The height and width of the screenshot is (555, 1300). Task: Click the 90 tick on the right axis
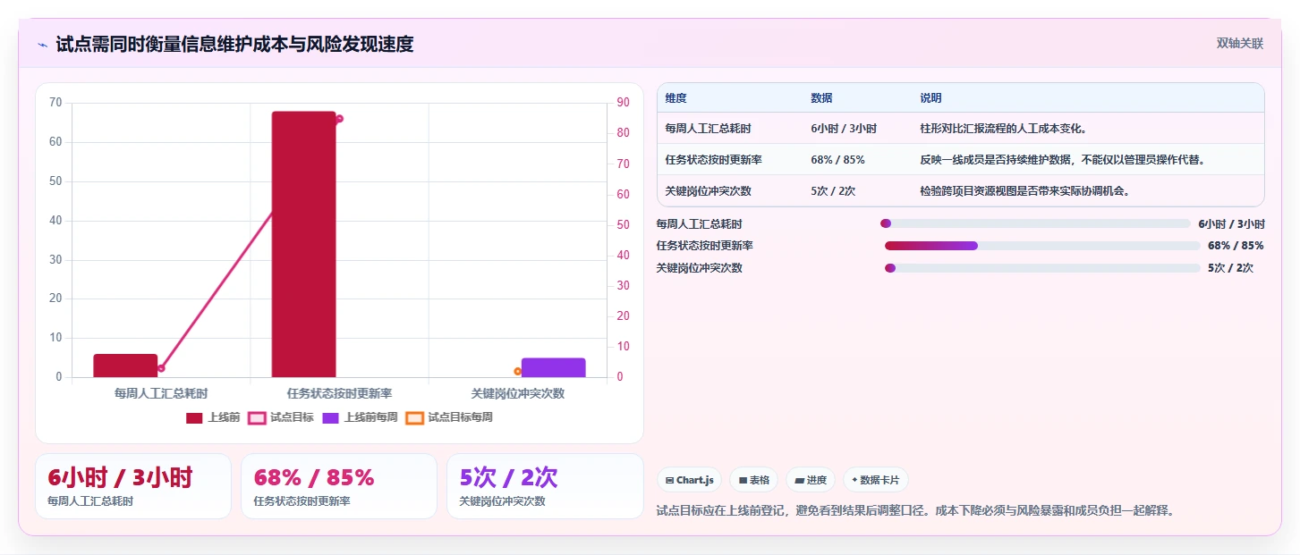623,103
